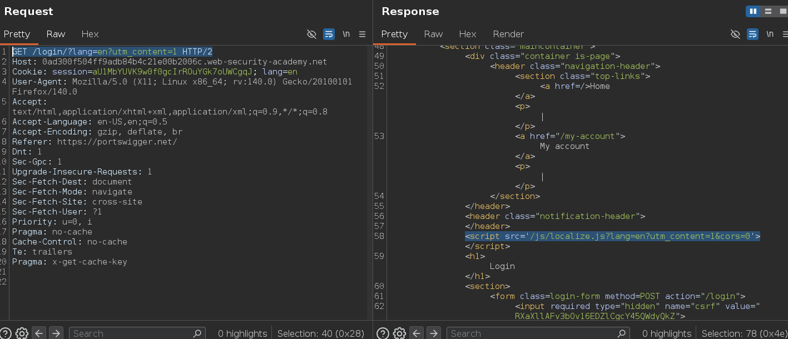
Task: Switch Request panel to Hex tab
Action: [x=90, y=34]
